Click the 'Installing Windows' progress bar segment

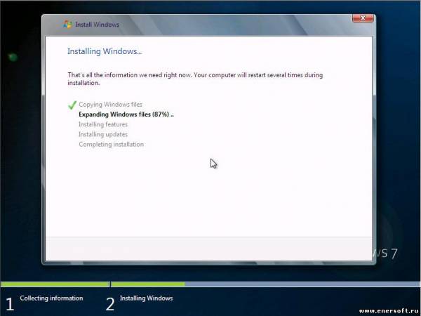click(265, 284)
